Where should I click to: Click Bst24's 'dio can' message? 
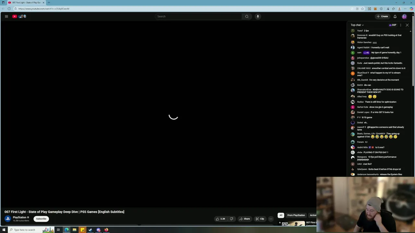pyautogui.click(x=367, y=85)
